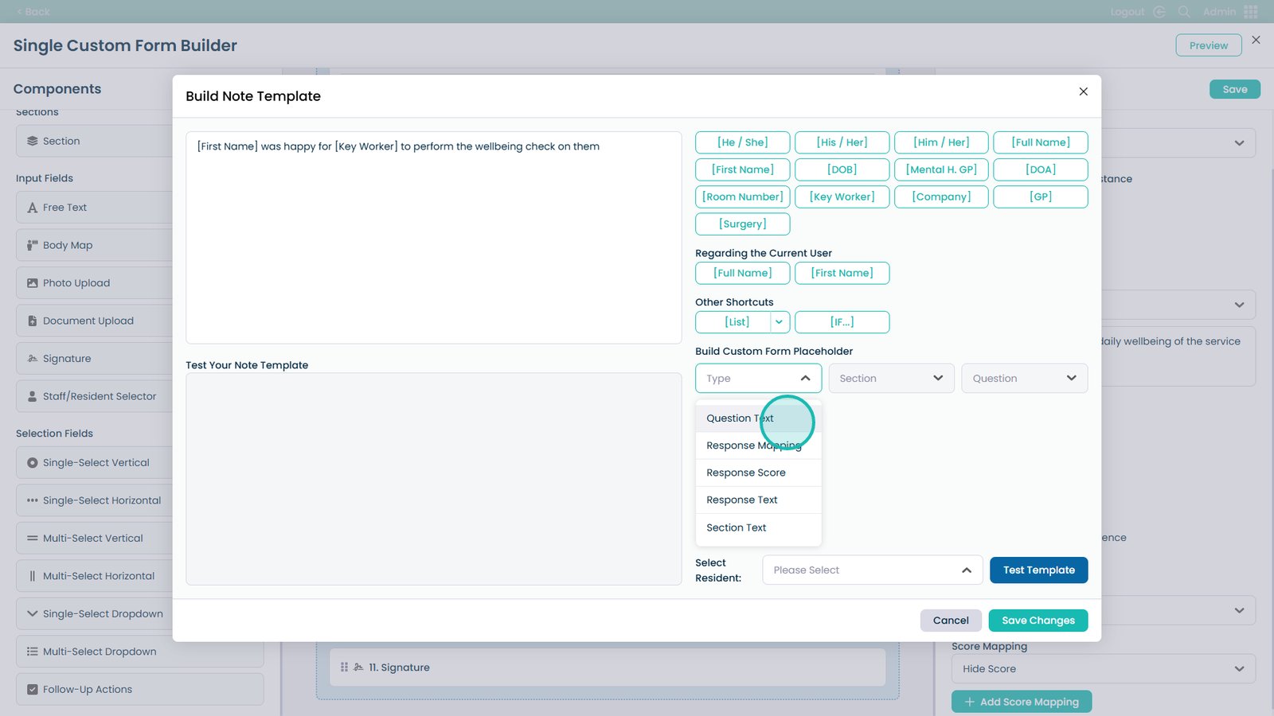The height and width of the screenshot is (716, 1274).
Task: Open the Question placeholder dropdown
Action: click(x=1023, y=379)
